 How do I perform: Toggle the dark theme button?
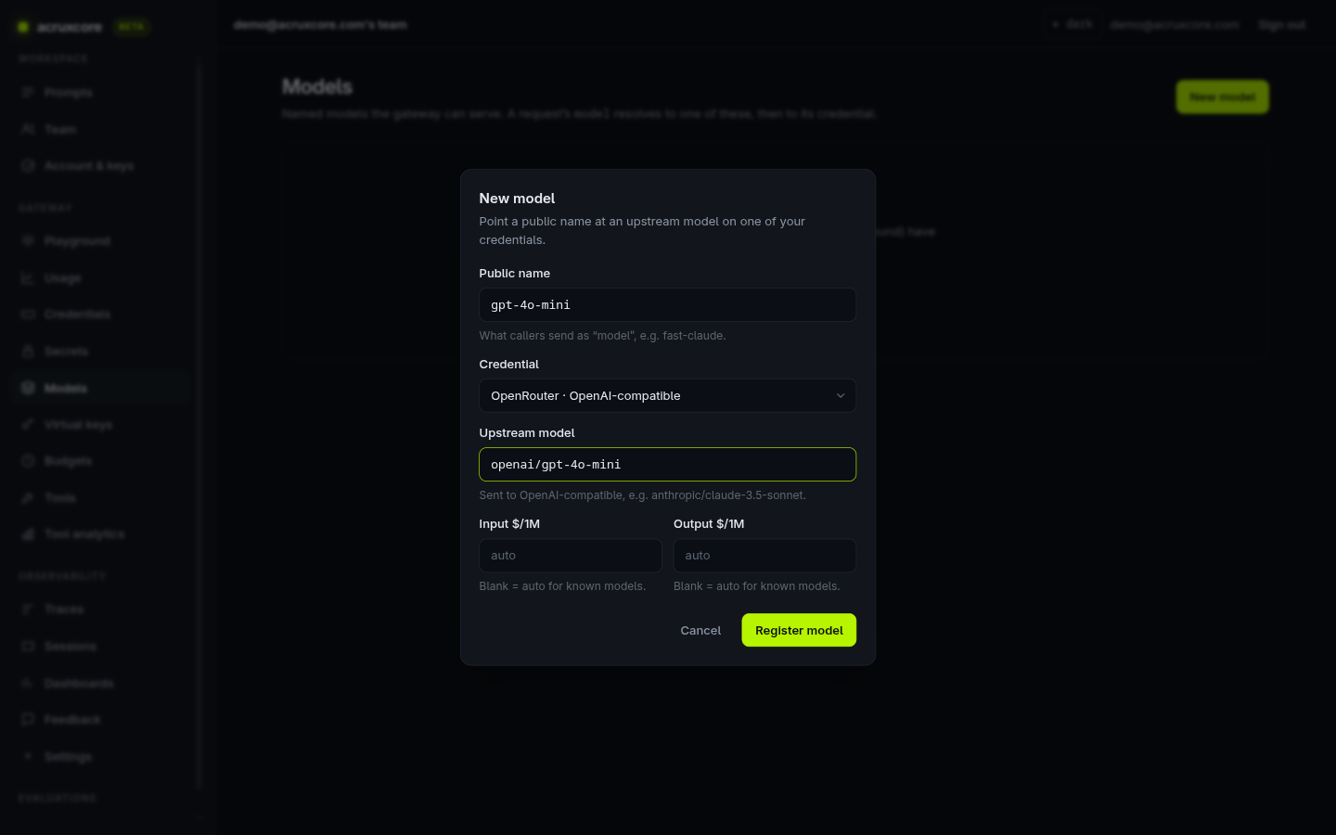pyautogui.click(x=1072, y=25)
